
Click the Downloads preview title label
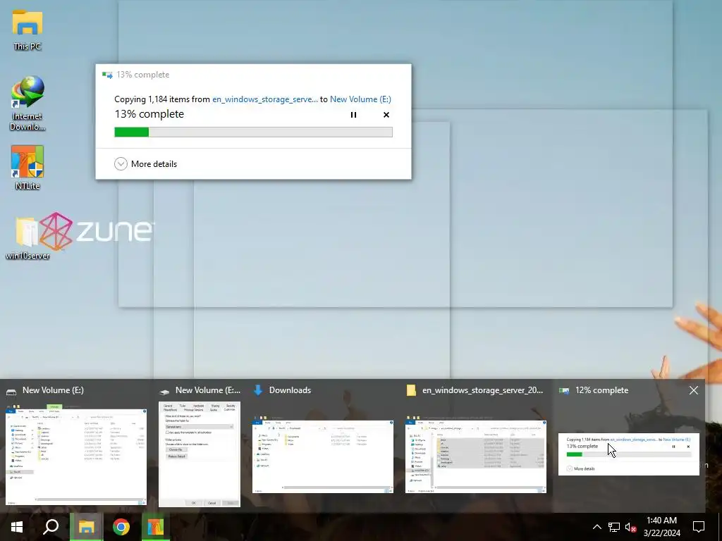click(x=290, y=390)
